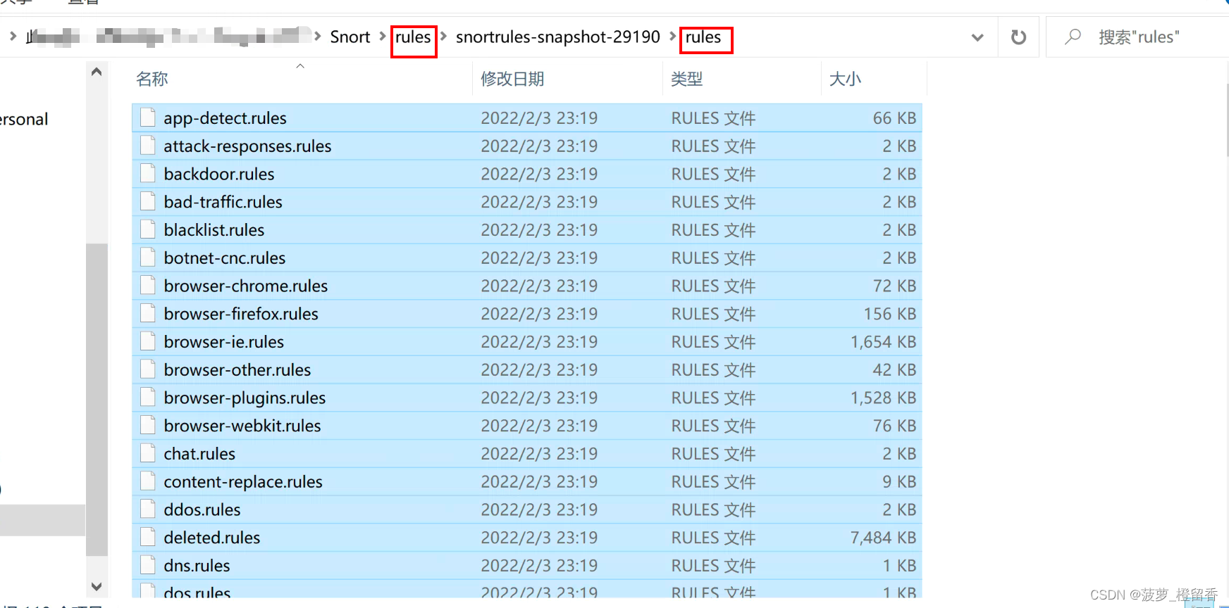
Task: Click navigation pane scroll up arrow
Action: (97, 72)
